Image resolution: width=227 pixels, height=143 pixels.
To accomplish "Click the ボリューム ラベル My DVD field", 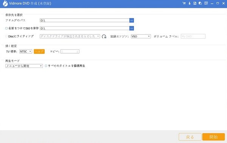I will pos(193,37).
